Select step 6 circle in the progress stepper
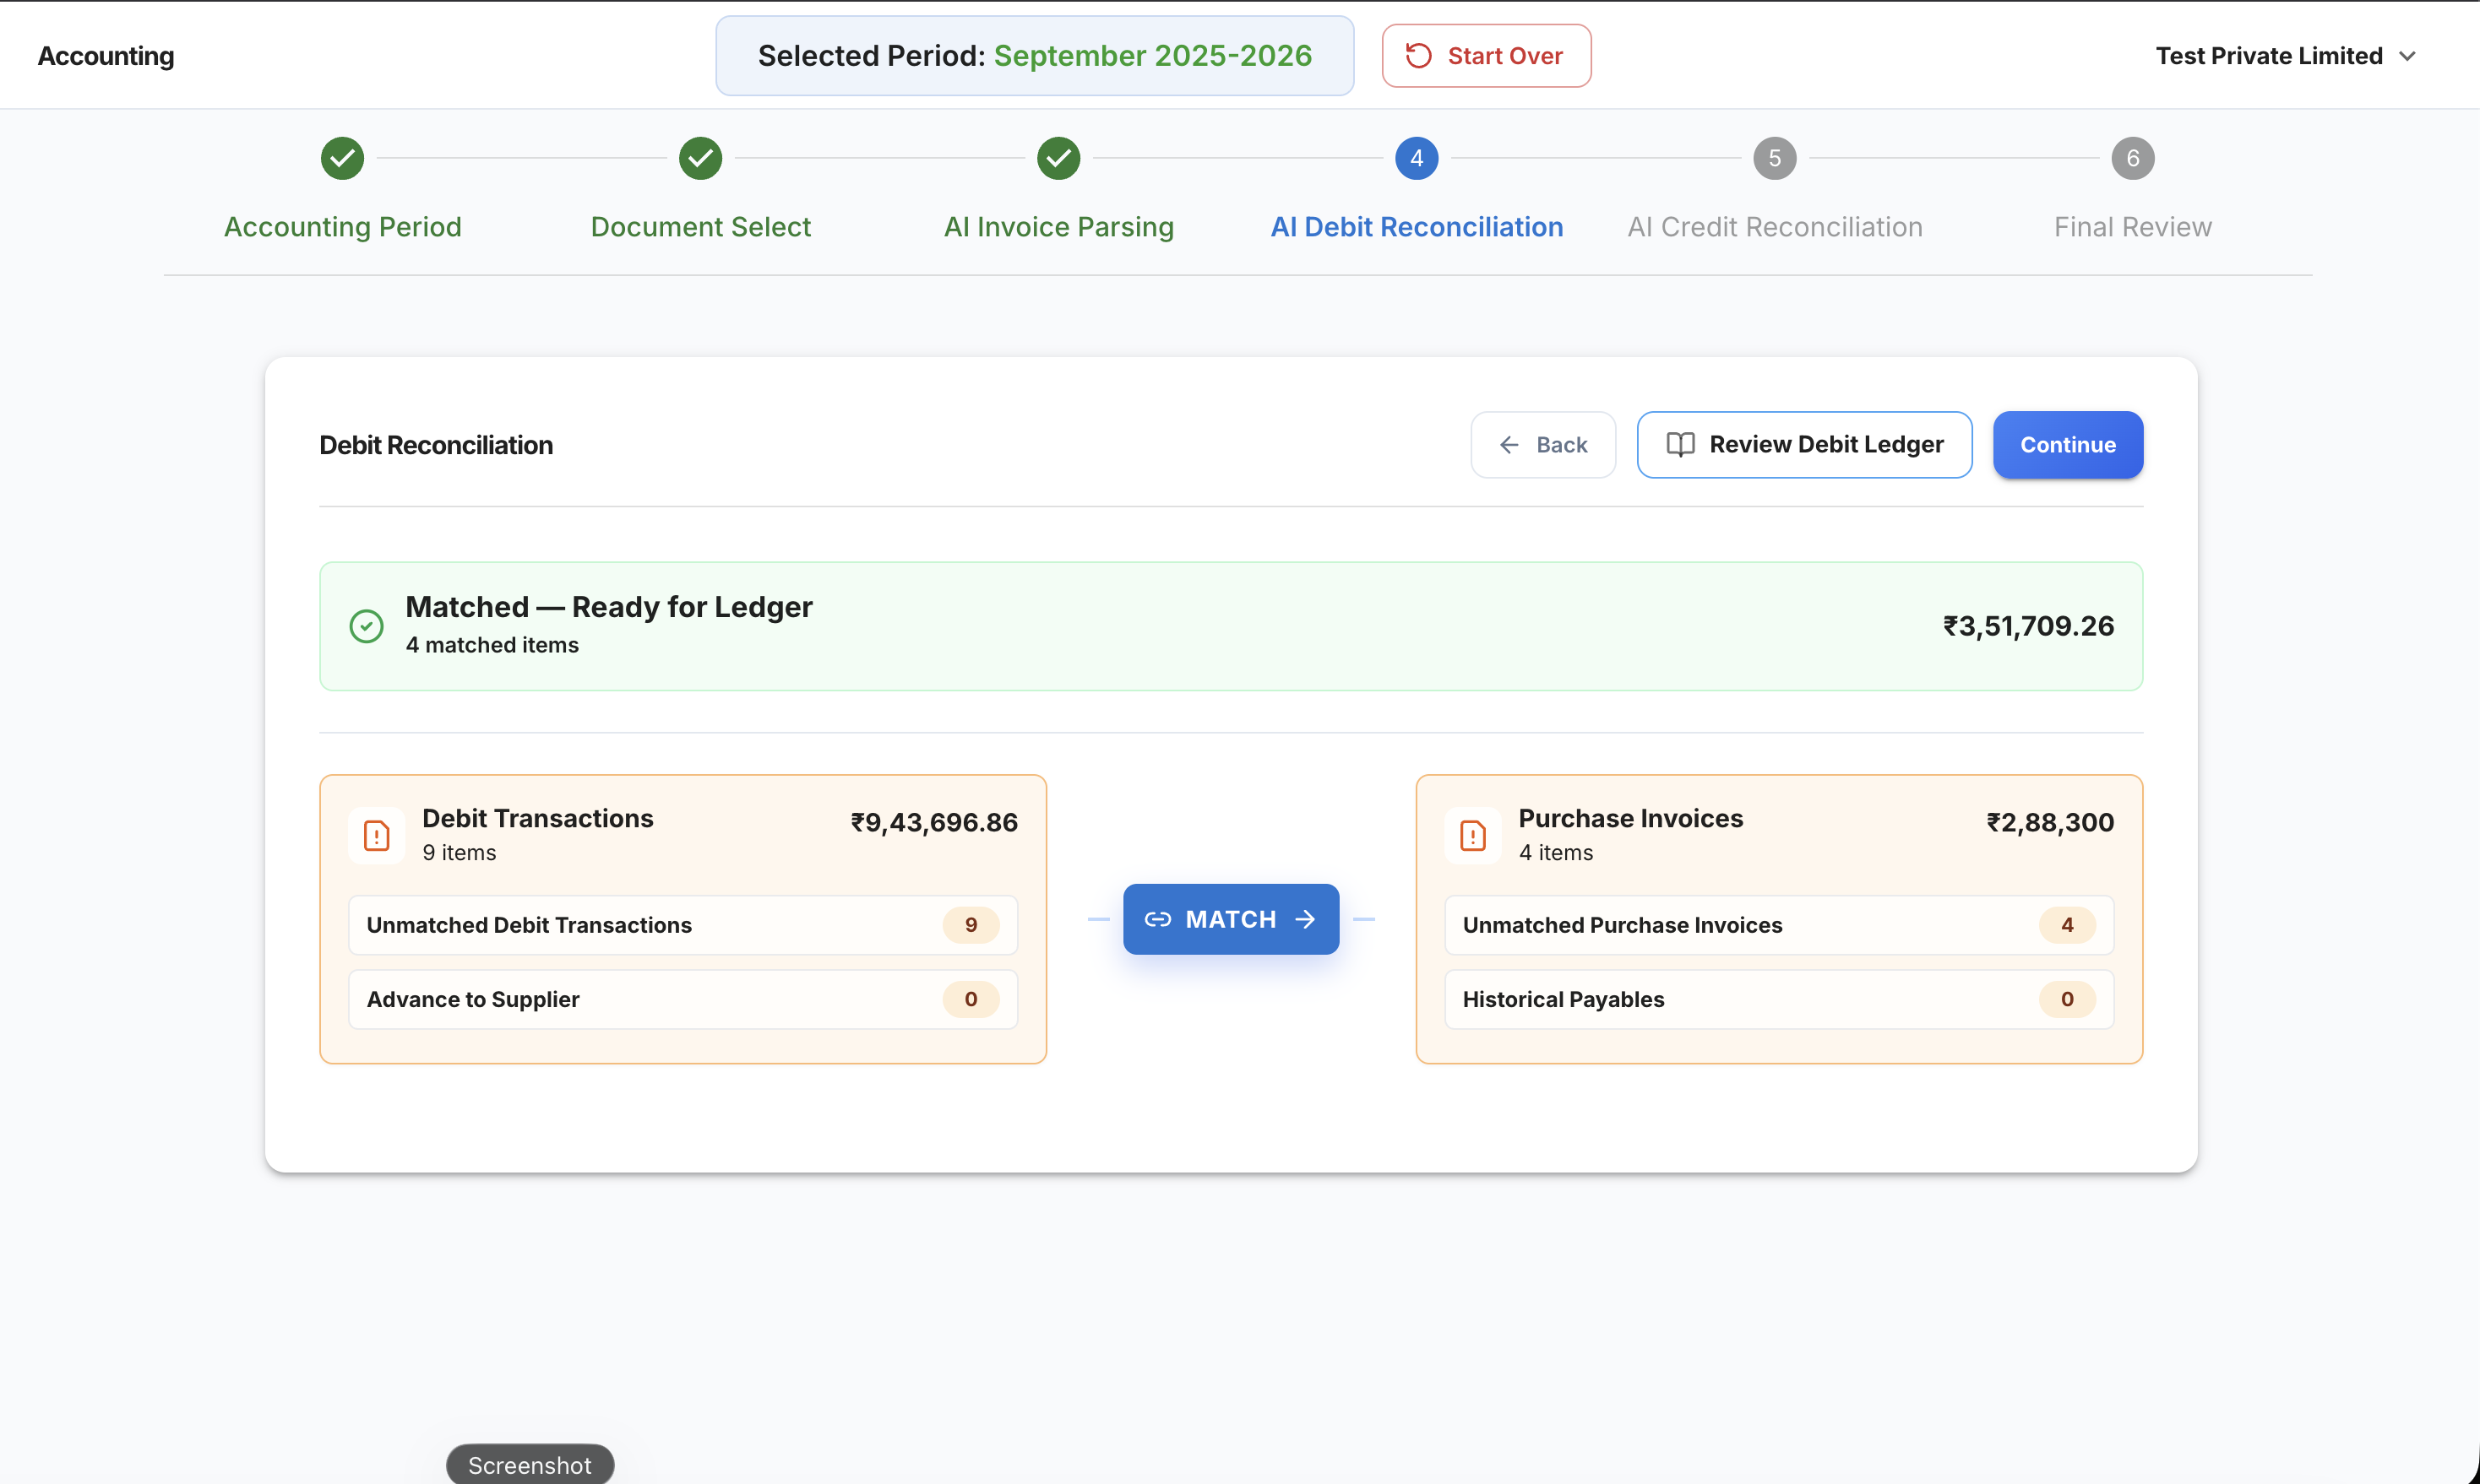2480x1484 pixels. pos(2133,158)
